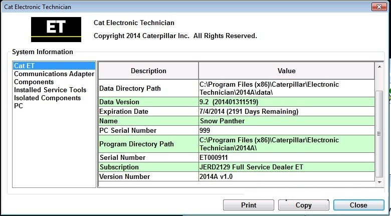Click the PC Serial Number description cell

(x=148, y=130)
